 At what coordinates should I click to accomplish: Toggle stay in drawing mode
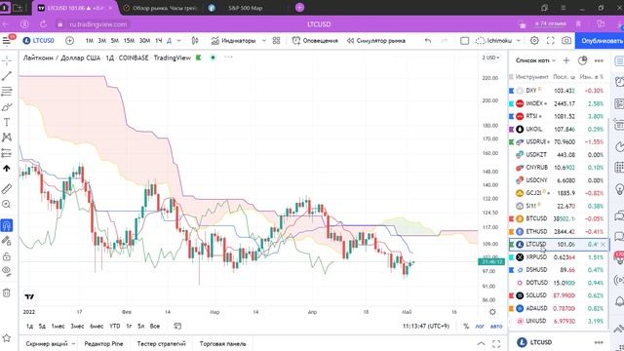click(x=7, y=241)
